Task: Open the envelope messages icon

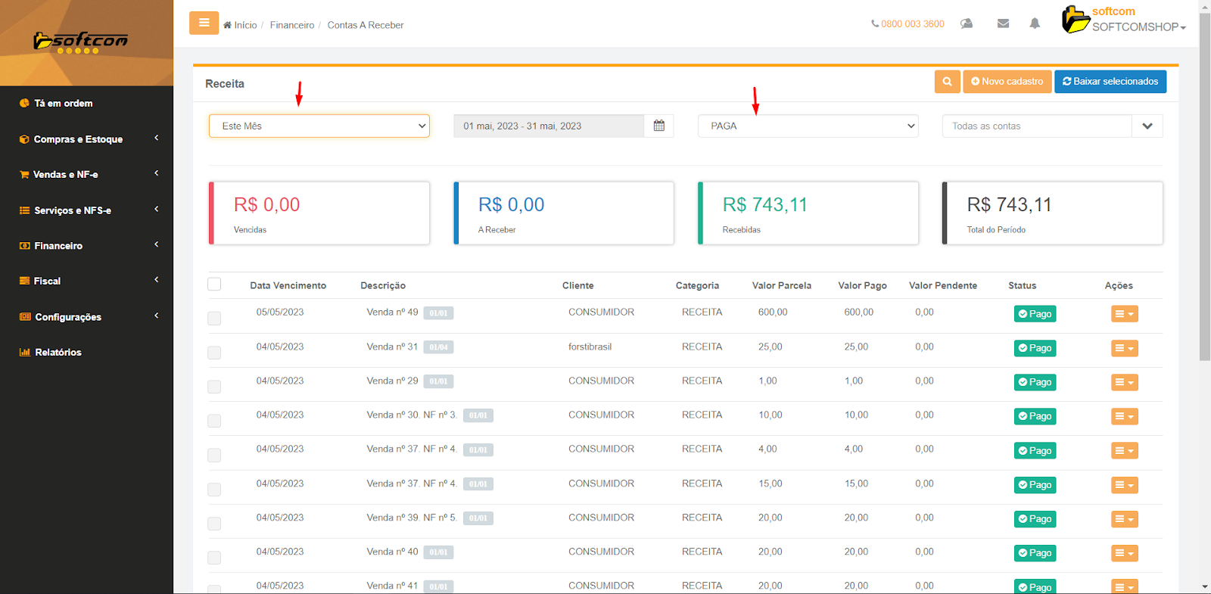Action: (1003, 24)
